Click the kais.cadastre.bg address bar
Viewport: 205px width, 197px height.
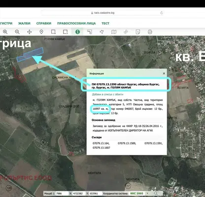102,13
